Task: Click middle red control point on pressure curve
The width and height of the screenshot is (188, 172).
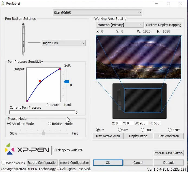Action: 40,81
